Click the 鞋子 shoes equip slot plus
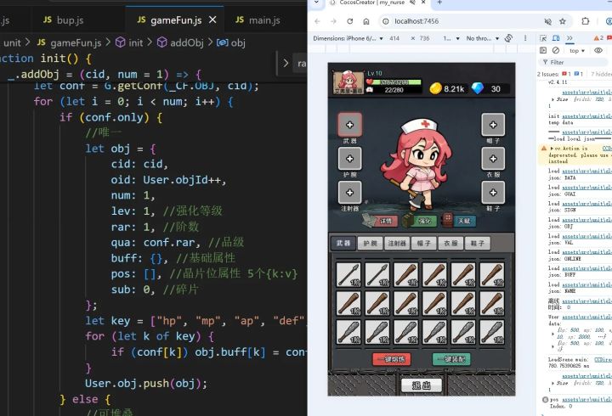The height and width of the screenshot is (416, 612). pos(493,193)
